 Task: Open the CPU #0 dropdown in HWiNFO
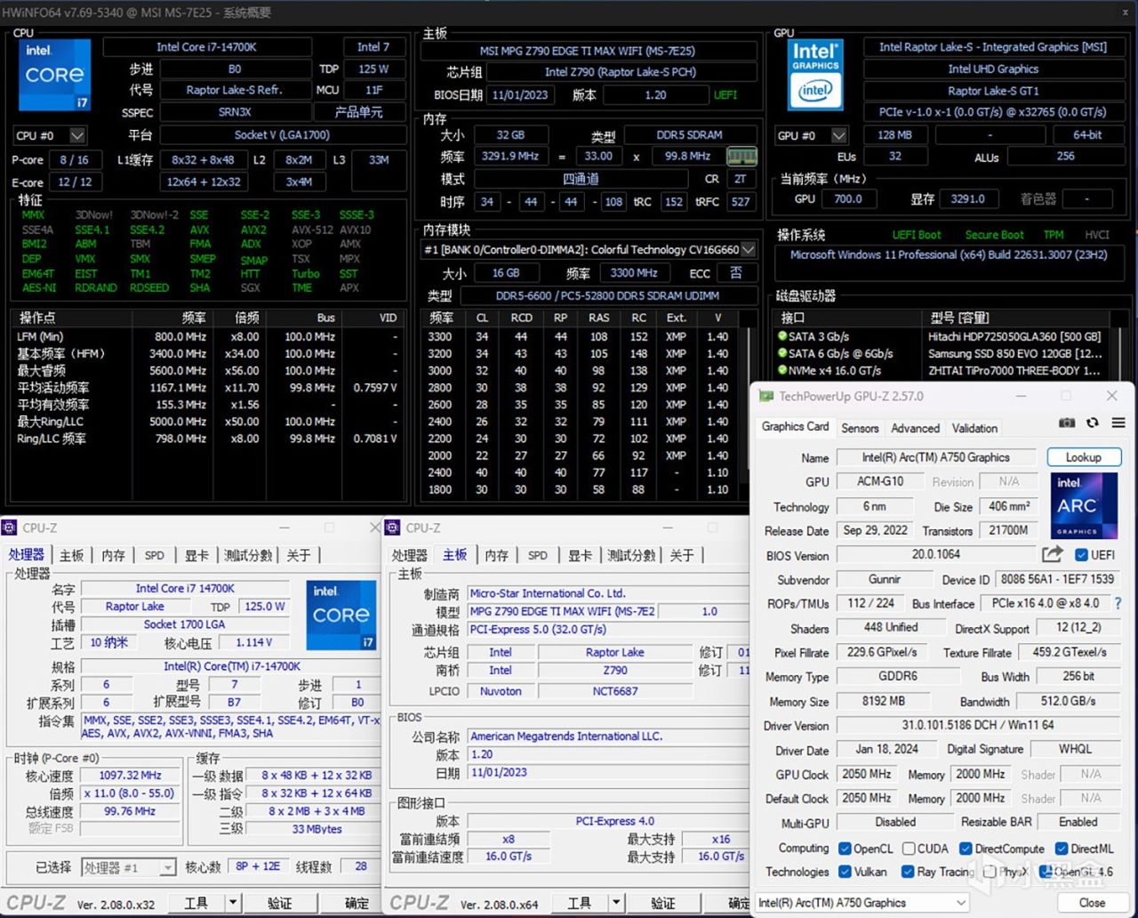[76, 135]
